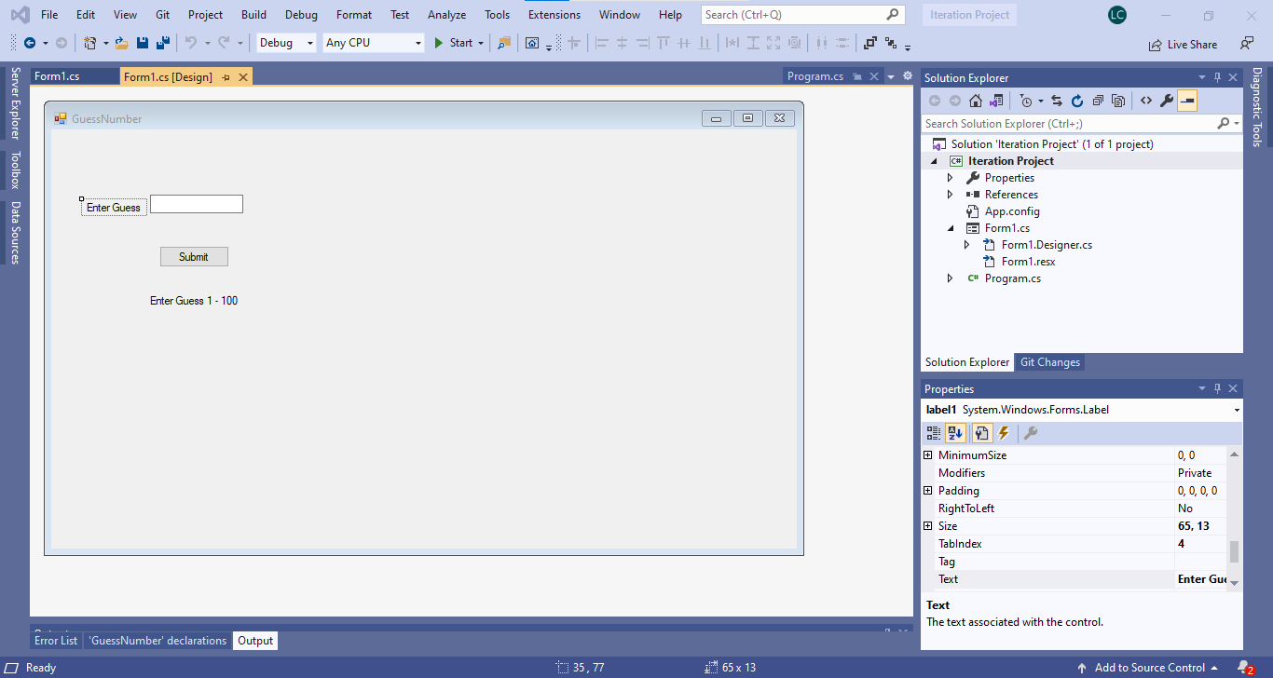1273x678 pixels.
Task: Open the Debug menu
Action: click(x=301, y=14)
